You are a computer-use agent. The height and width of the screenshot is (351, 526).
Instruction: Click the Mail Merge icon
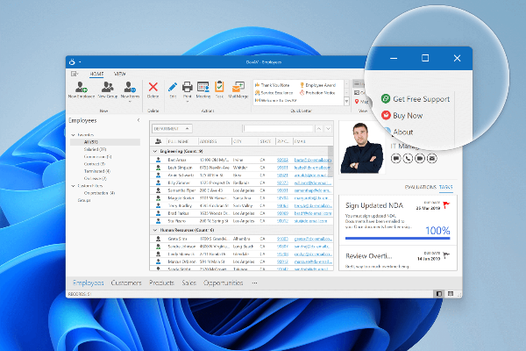pyautogui.click(x=238, y=88)
